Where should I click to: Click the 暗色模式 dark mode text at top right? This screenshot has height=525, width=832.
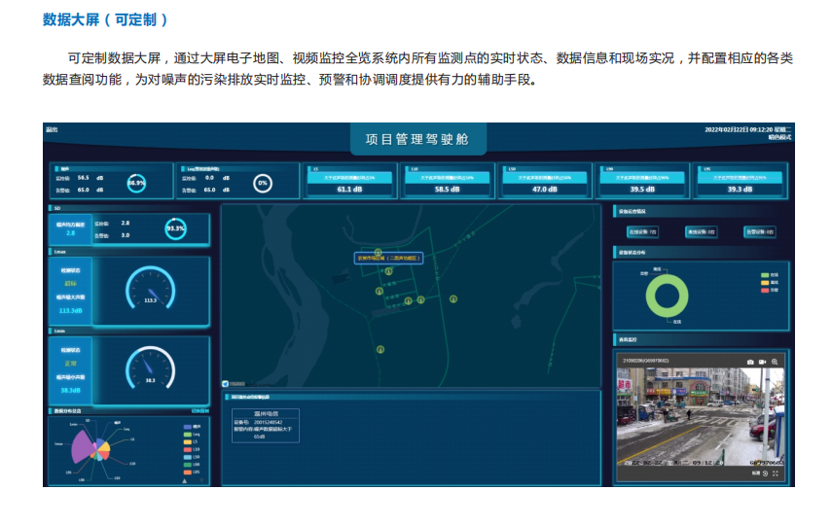pos(779,138)
